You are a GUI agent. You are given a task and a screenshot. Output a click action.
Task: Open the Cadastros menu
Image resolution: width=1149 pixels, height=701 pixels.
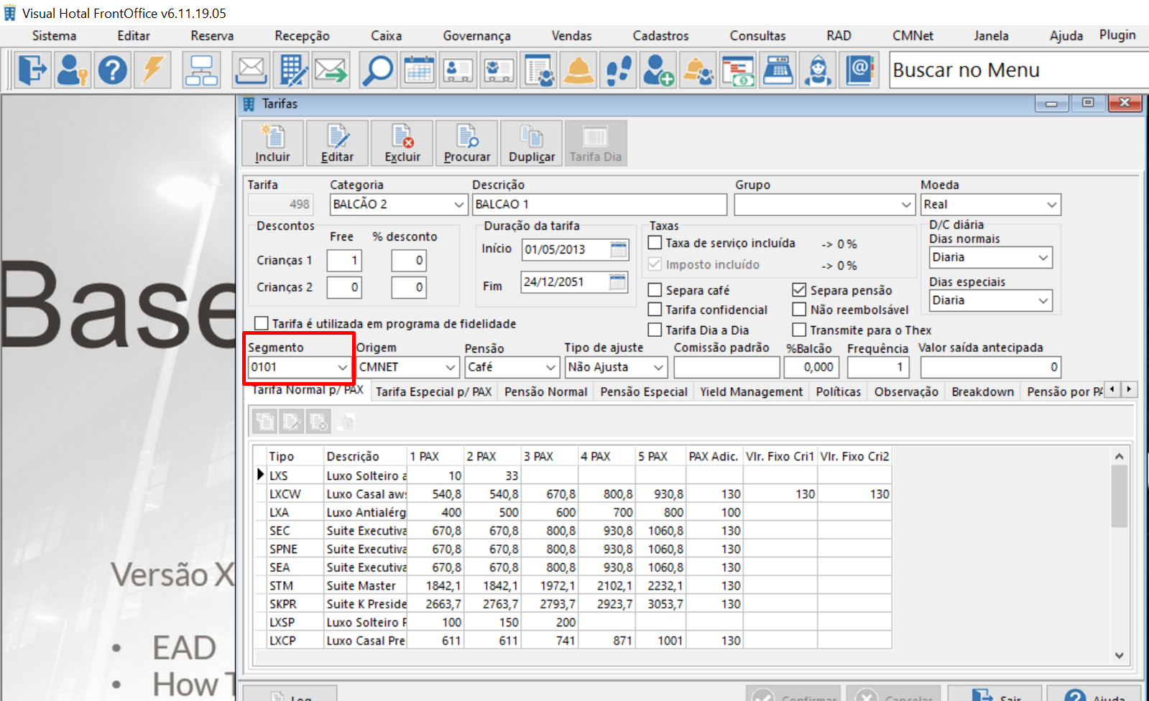(660, 36)
